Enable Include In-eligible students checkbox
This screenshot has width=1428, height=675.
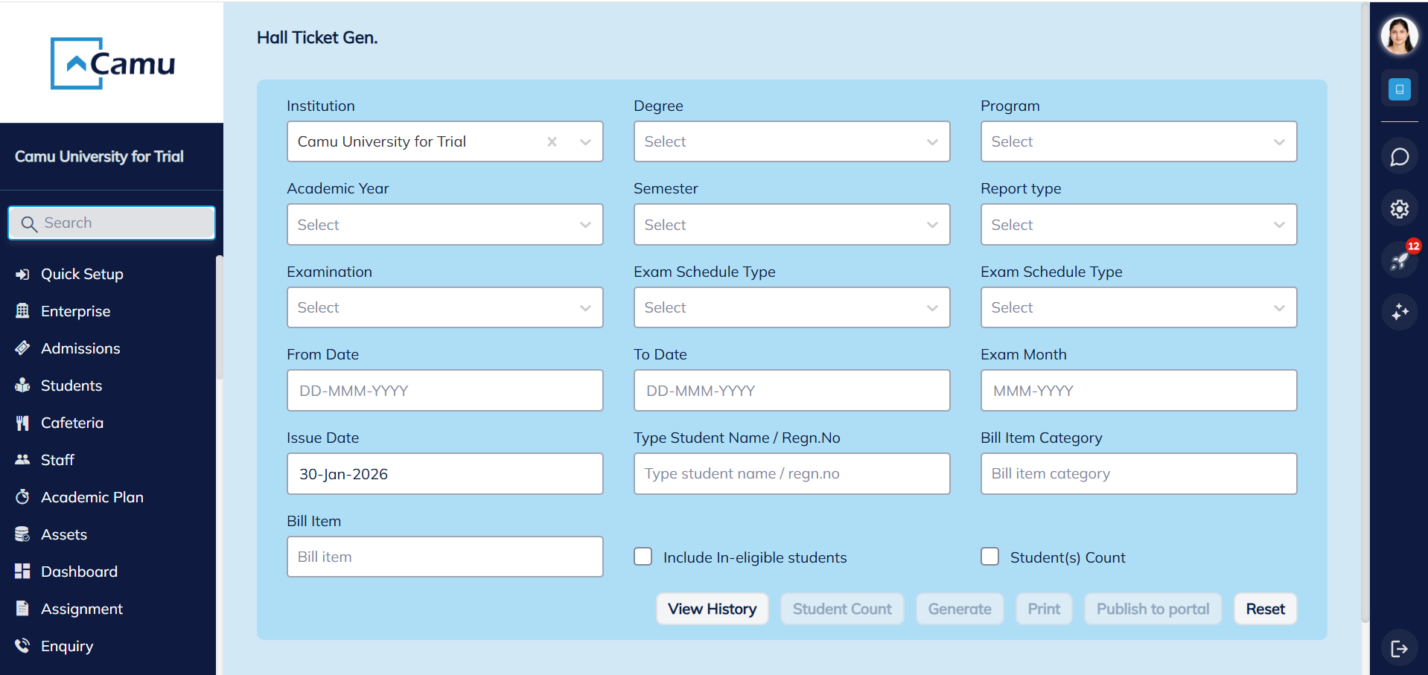point(643,557)
